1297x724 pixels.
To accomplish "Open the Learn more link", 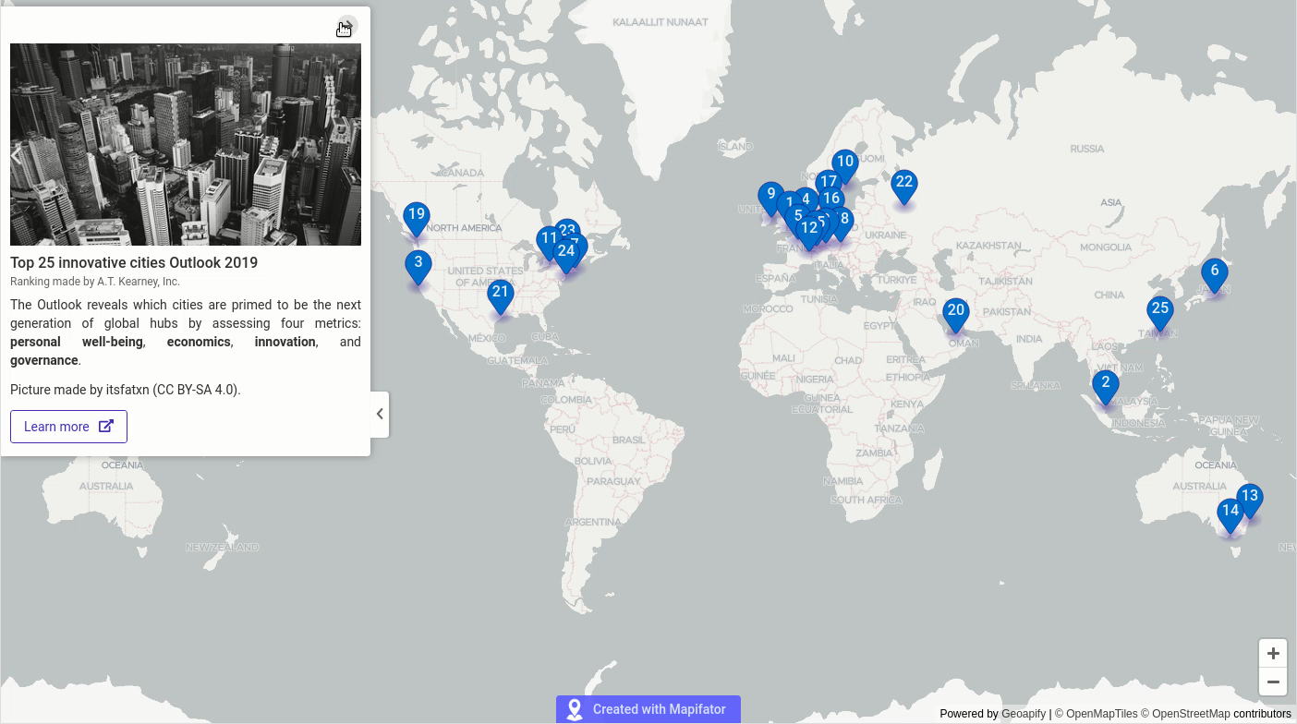I will tap(68, 426).
